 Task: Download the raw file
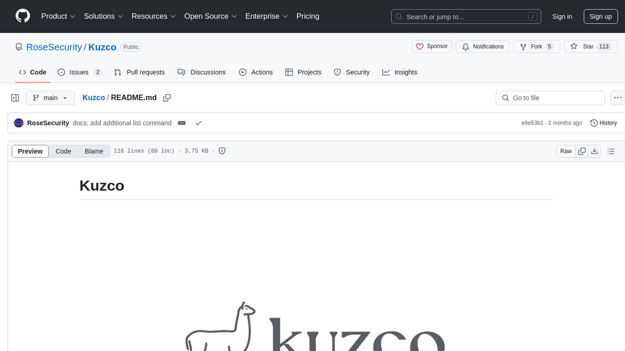(594, 151)
